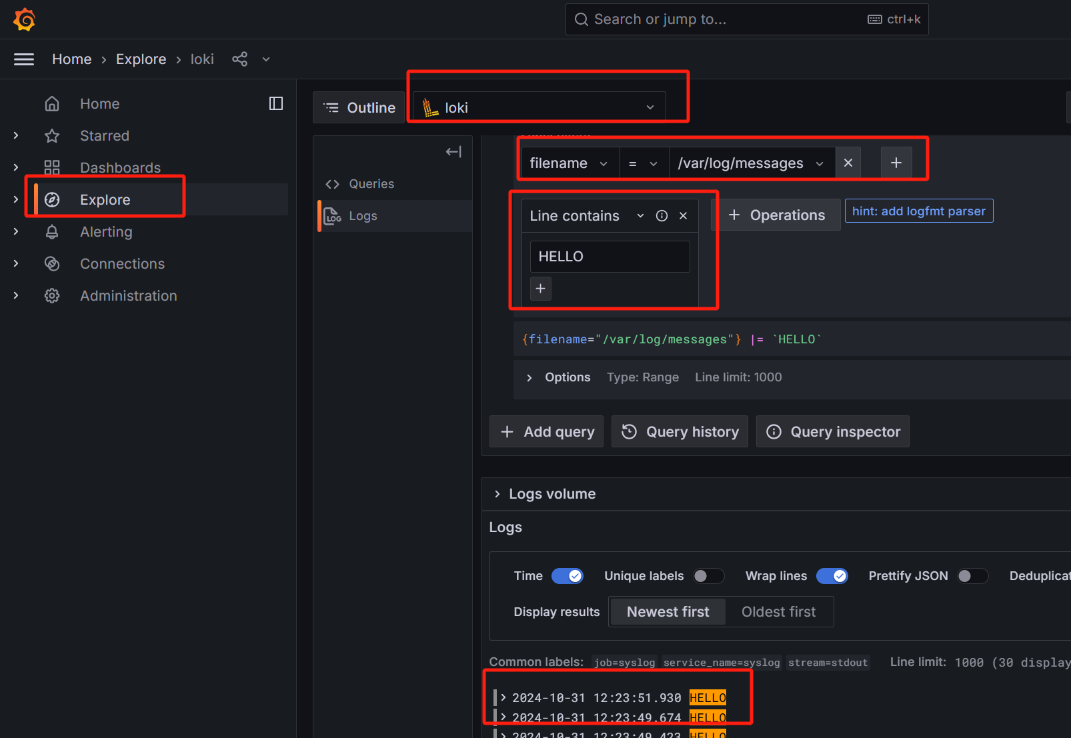This screenshot has width=1071, height=738.
Task: Click the Alerting bell icon
Action: pyautogui.click(x=52, y=232)
